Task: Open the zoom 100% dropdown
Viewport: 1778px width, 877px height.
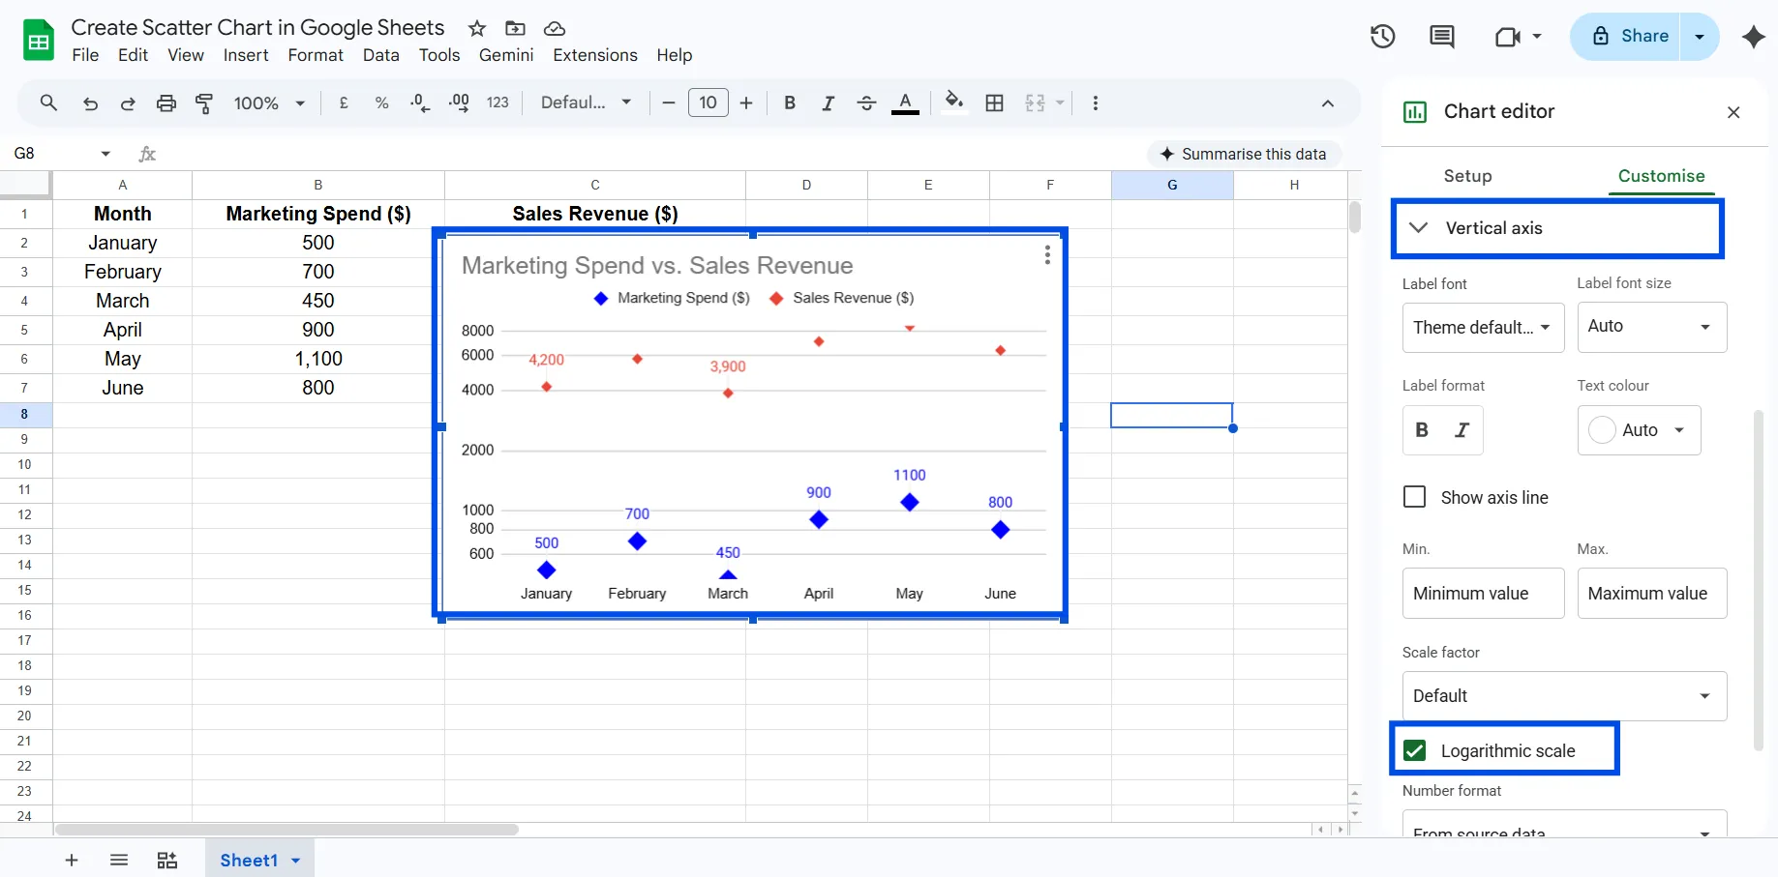Action: 269,102
